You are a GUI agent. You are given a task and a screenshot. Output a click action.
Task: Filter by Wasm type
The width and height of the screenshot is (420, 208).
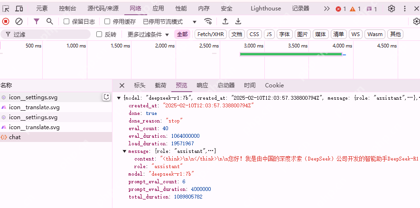coord(375,34)
